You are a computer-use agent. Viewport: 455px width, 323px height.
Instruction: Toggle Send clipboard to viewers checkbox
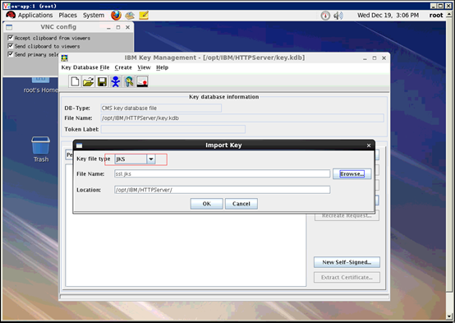coord(11,46)
